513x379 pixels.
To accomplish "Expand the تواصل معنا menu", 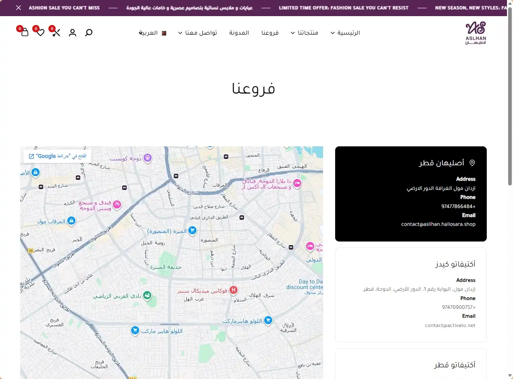I will pyautogui.click(x=198, y=33).
